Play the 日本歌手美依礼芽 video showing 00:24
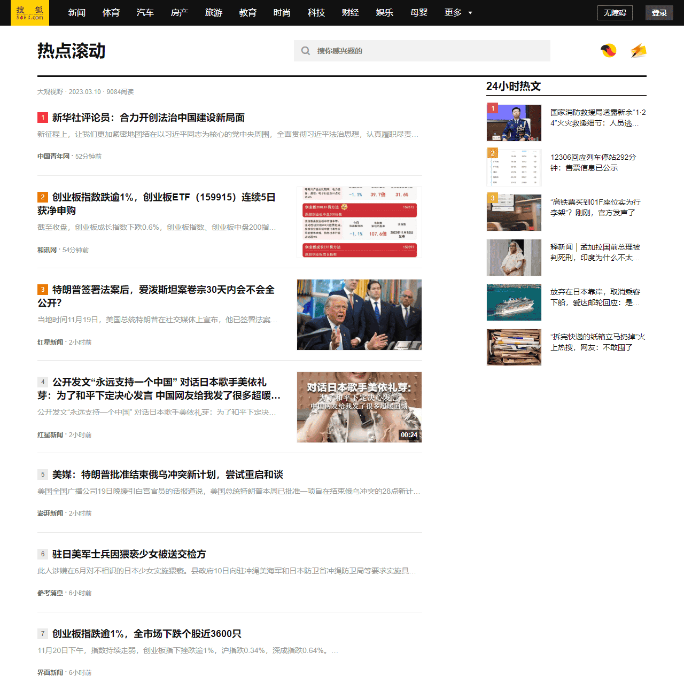The height and width of the screenshot is (684, 684). click(x=359, y=407)
